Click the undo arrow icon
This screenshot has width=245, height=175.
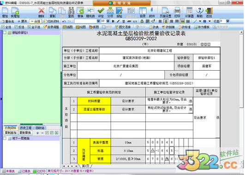(64, 21)
